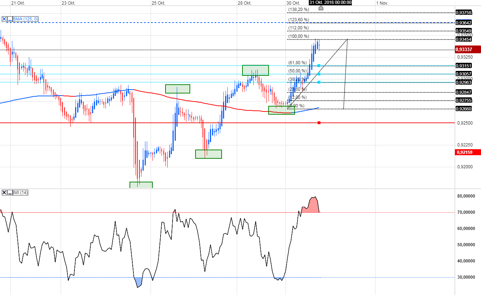
Task: Select the cyan marker at the 38,20 % level
Action: [x=319, y=82]
